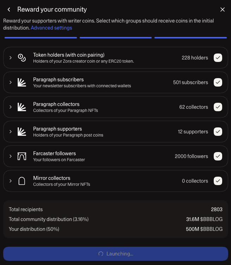The width and height of the screenshot is (231, 265).
Task: Close the Reward your community dialog
Action: pyautogui.click(x=222, y=10)
